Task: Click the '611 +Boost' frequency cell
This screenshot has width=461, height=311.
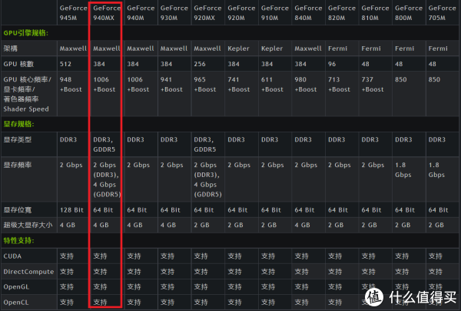Action: click(x=272, y=84)
